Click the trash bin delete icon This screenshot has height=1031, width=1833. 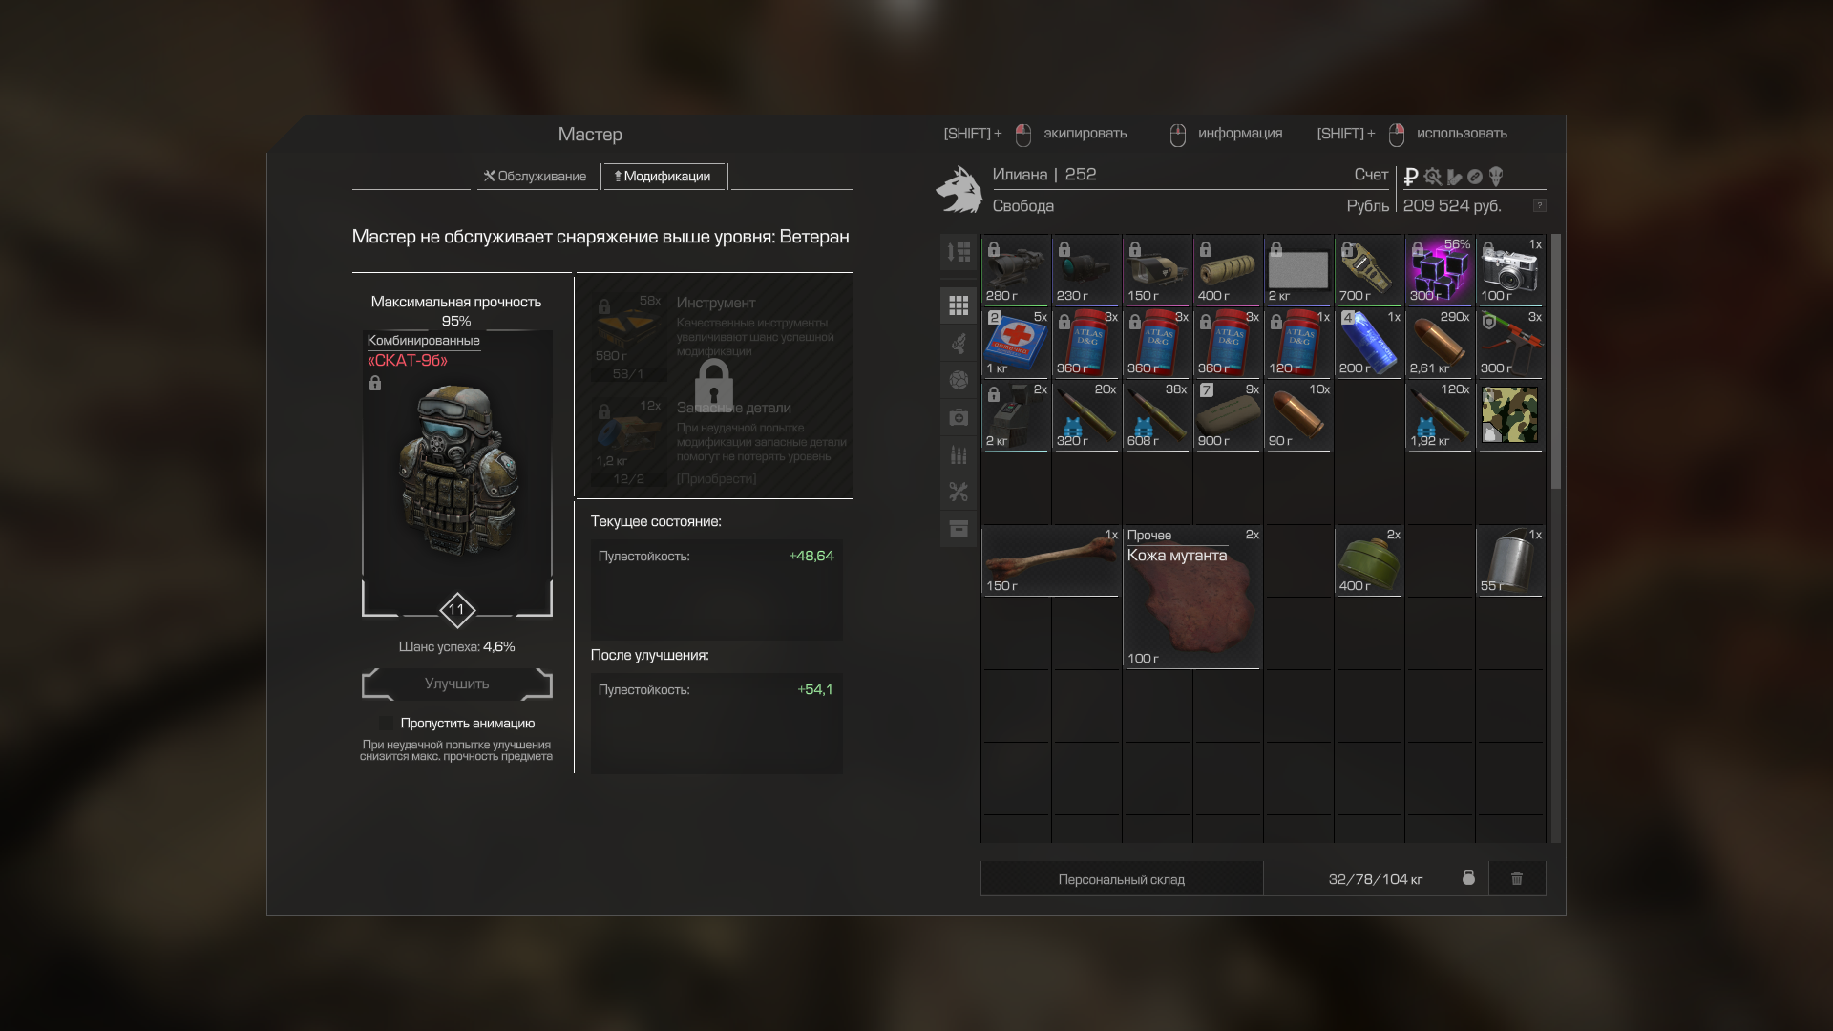[x=1517, y=878]
